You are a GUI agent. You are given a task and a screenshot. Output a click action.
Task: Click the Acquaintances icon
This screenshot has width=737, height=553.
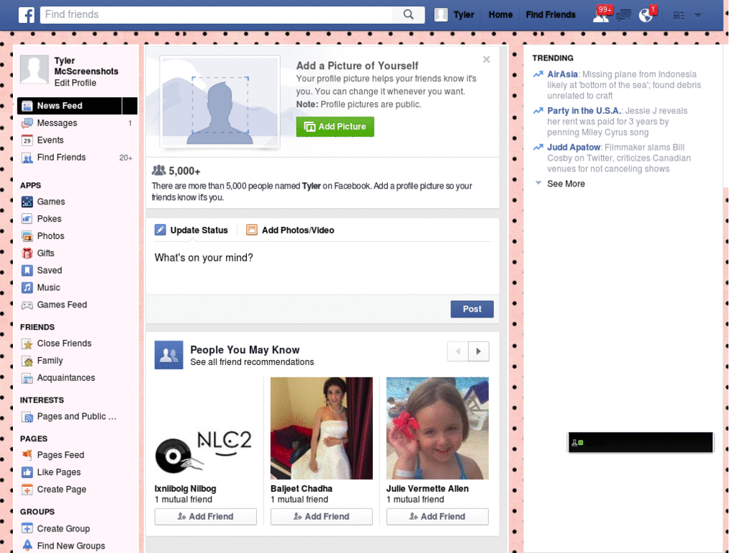[x=27, y=378]
